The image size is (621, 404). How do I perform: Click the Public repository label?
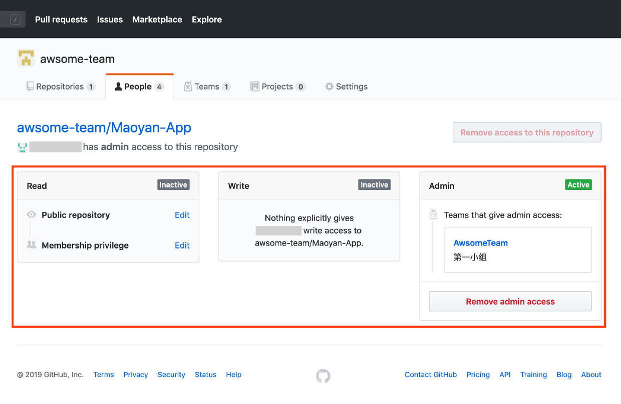point(76,215)
